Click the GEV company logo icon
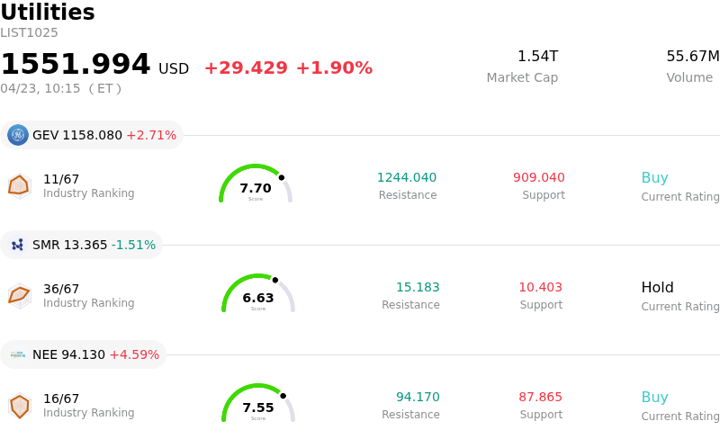720x439 pixels. coord(18,135)
